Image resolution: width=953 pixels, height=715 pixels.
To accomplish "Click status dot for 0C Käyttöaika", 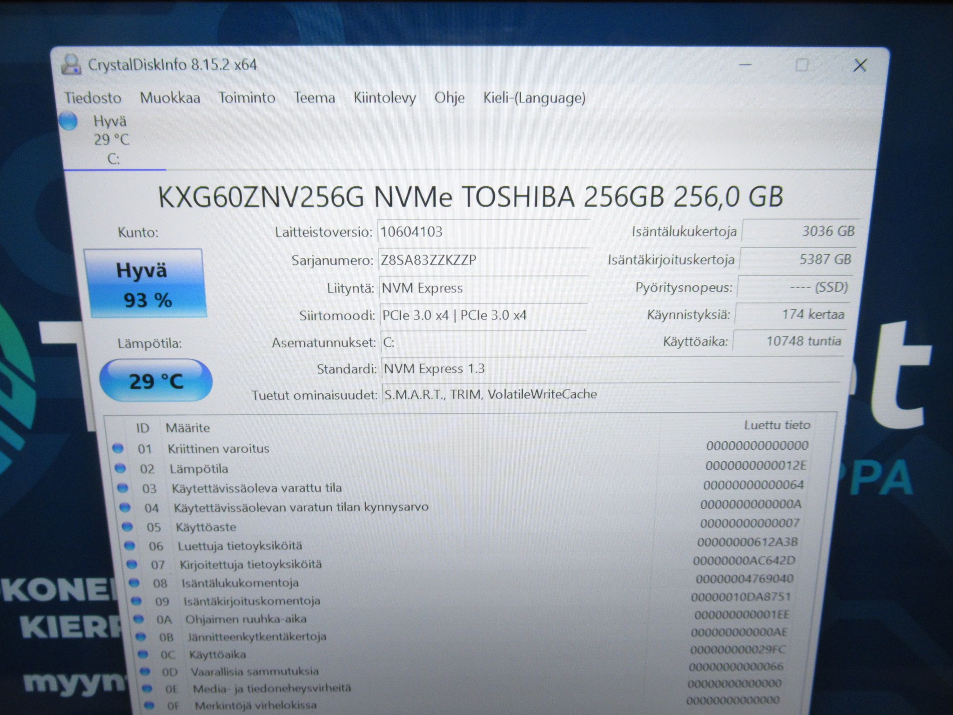I will tap(143, 654).
